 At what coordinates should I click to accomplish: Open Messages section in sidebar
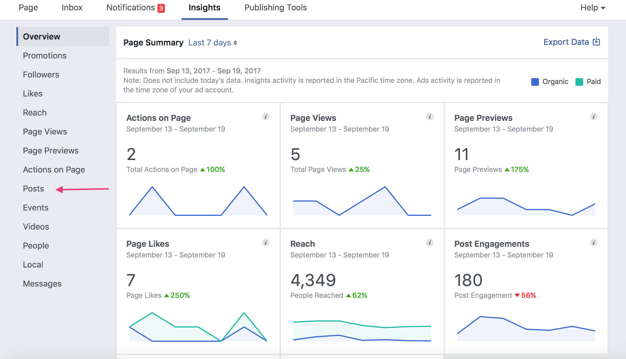click(x=42, y=284)
